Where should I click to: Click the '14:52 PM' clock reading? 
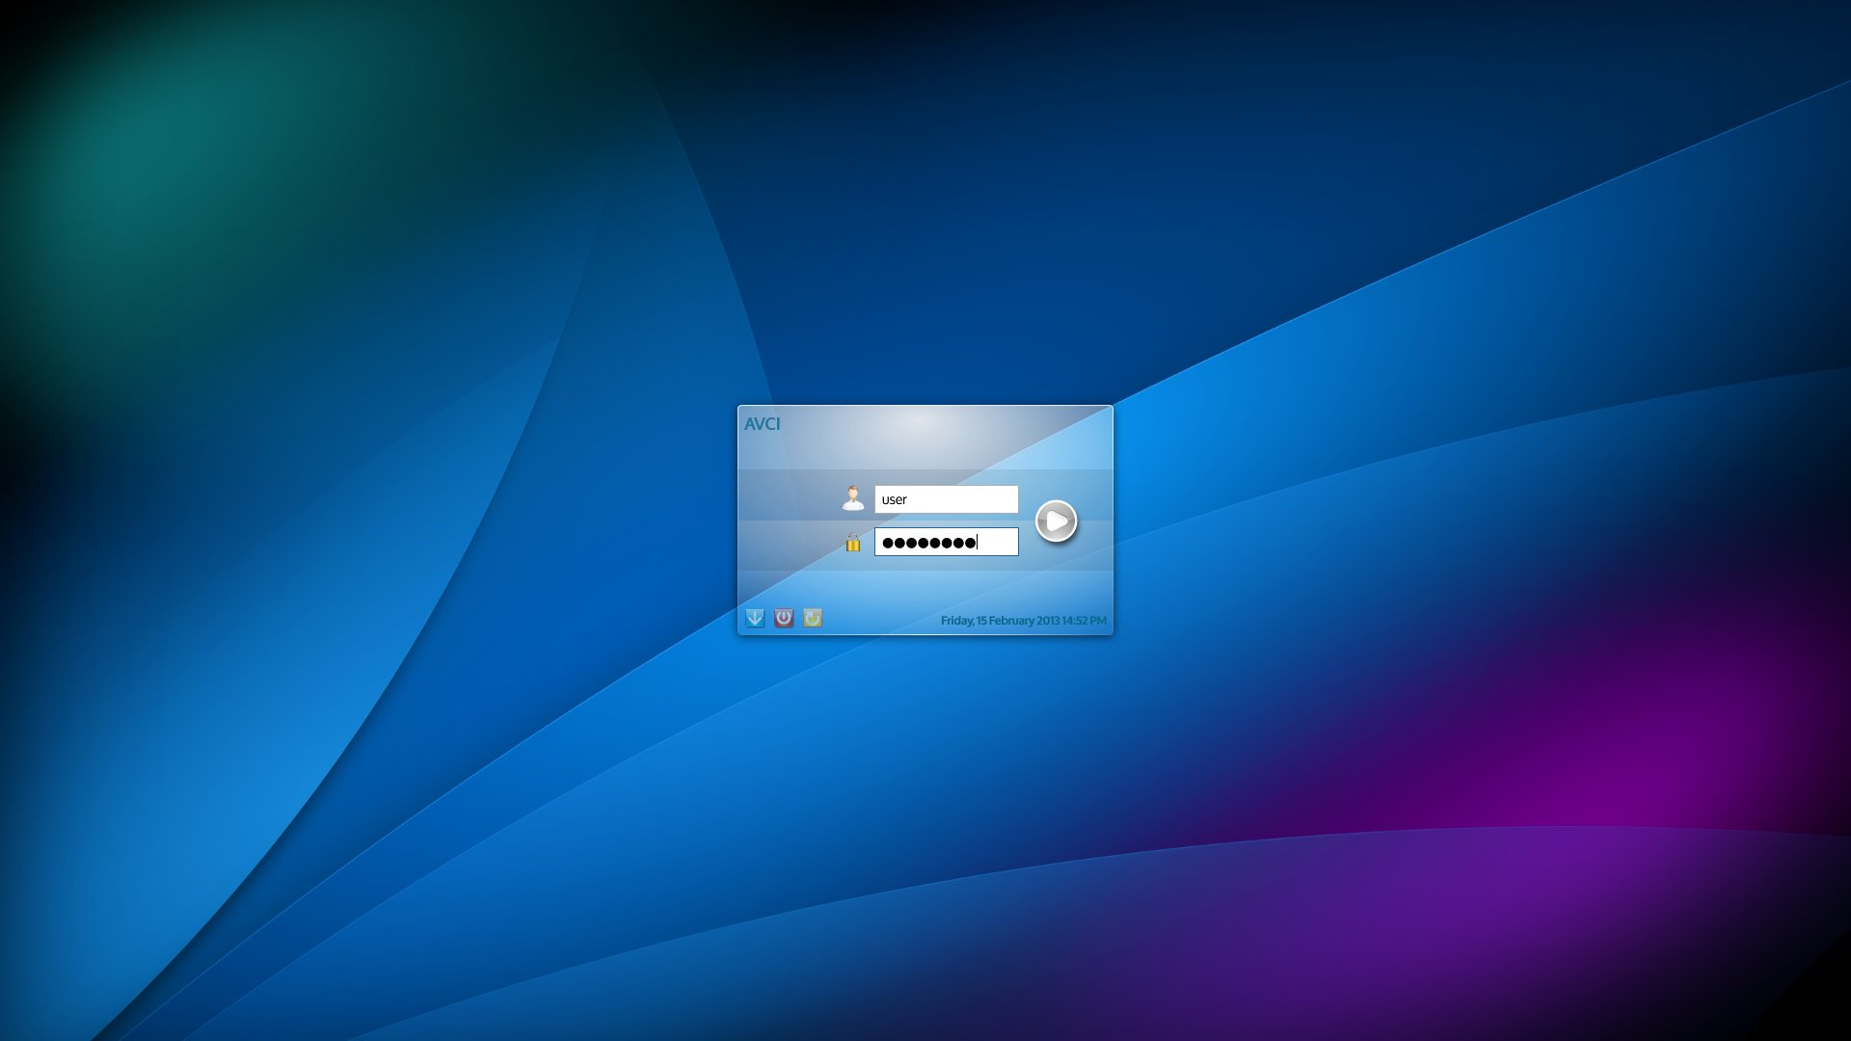tap(1084, 621)
